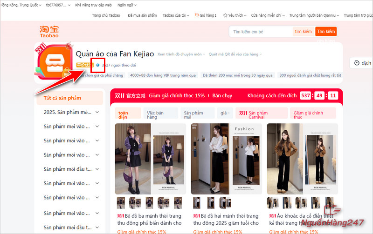Viewport: 373px width, 234px height.
Task: Click the orange store level badge
Action: (x=85, y=65)
